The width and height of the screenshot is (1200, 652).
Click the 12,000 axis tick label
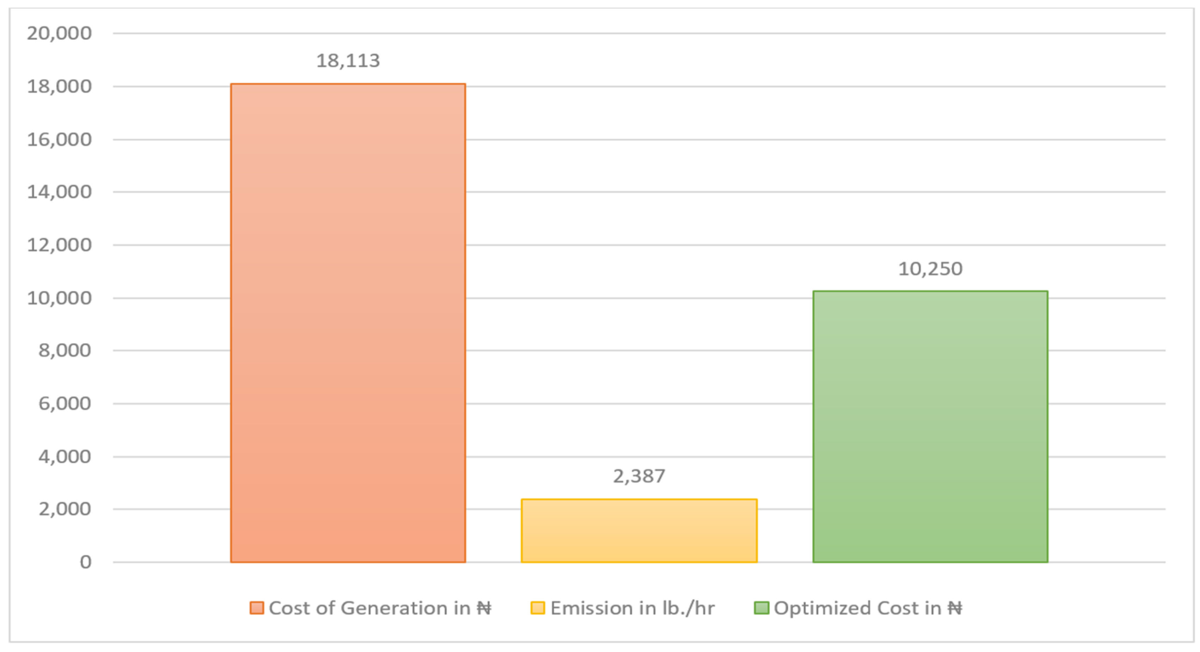[x=59, y=244]
